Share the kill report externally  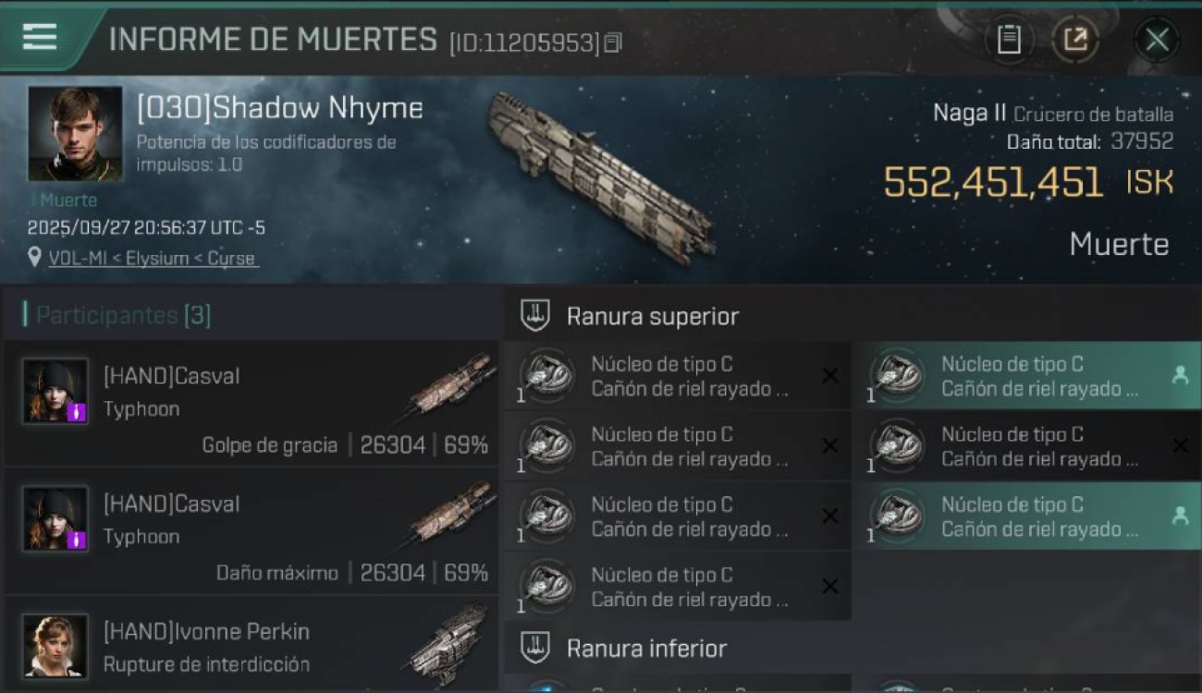(1074, 40)
